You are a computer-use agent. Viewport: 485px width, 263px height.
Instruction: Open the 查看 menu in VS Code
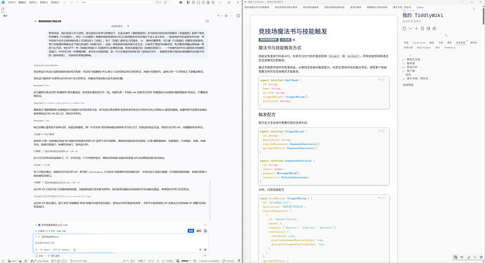(x=44, y=3)
